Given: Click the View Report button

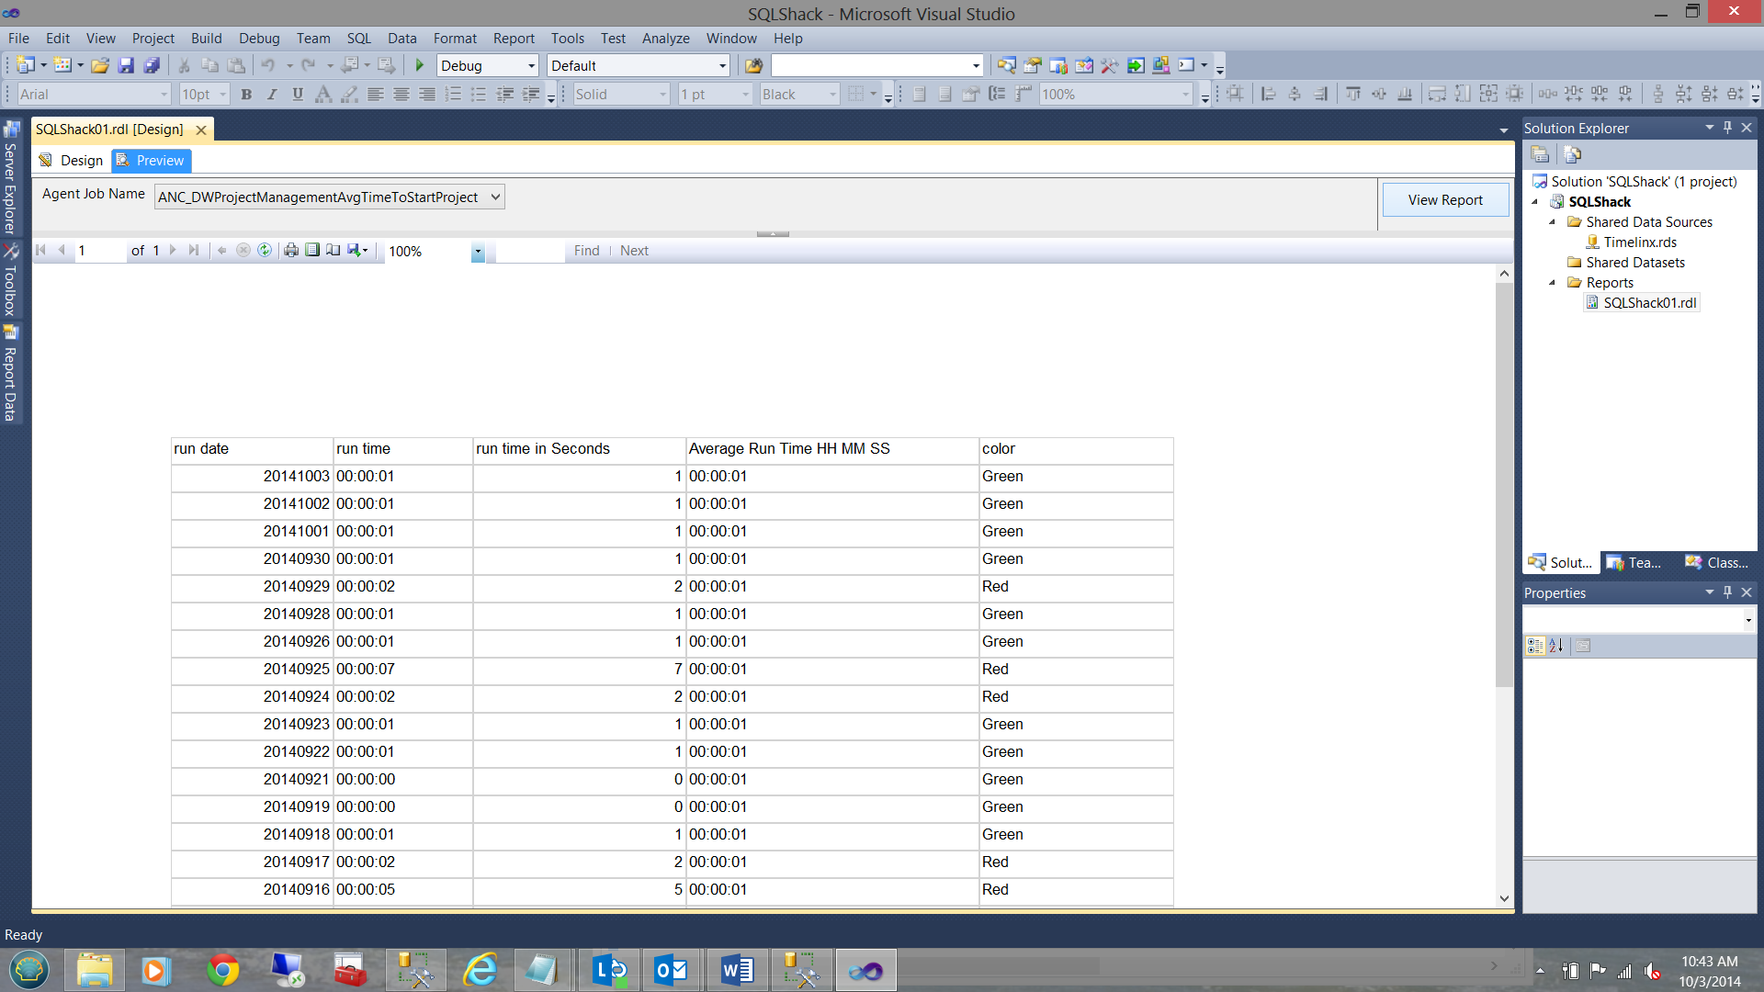Looking at the screenshot, I should tap(1444, 199).
